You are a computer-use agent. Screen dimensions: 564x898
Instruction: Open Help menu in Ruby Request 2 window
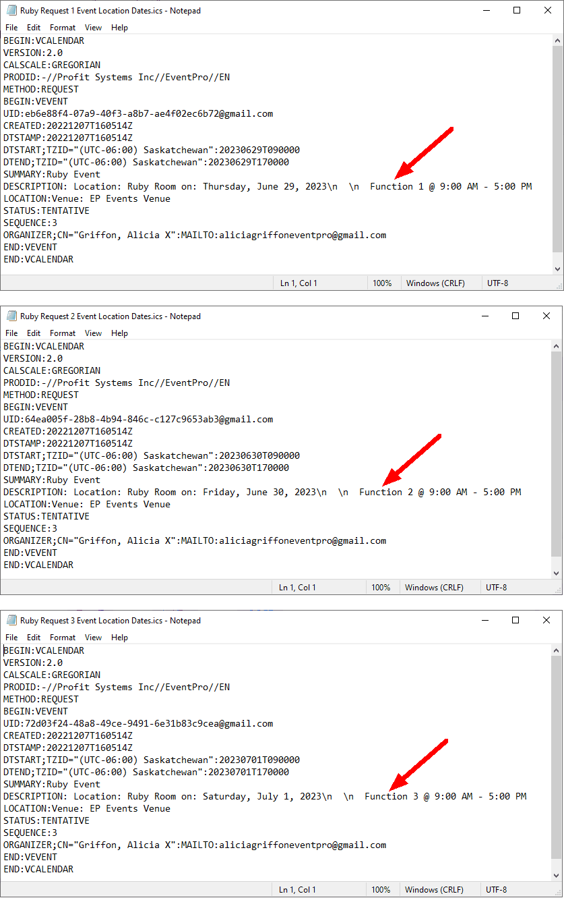pyautogui.click(x=120, y=333)
